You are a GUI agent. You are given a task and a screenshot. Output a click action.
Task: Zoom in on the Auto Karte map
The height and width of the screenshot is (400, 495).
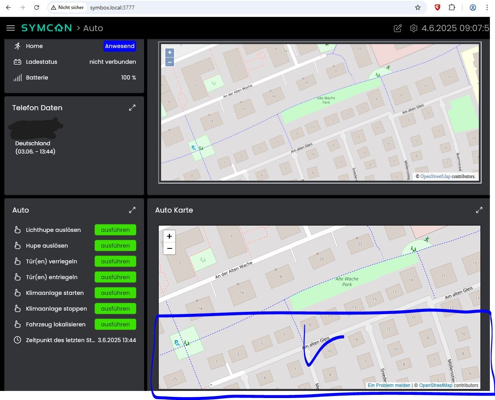click(169, 236)
